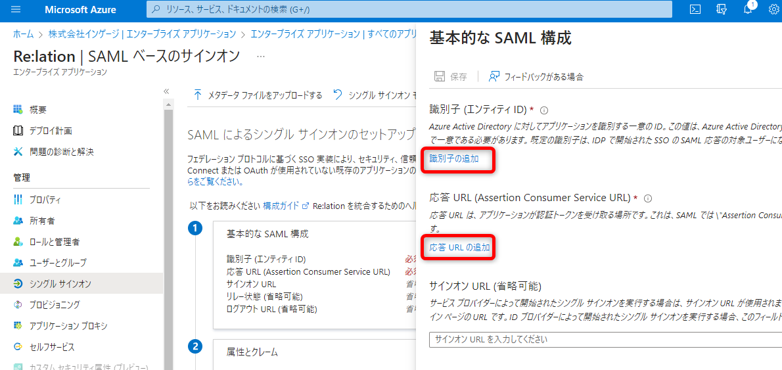This screenshot has height=370, width=782.
Task: Click the 概要 overview icon in sidebar
Action: click(x=18, y=109)
